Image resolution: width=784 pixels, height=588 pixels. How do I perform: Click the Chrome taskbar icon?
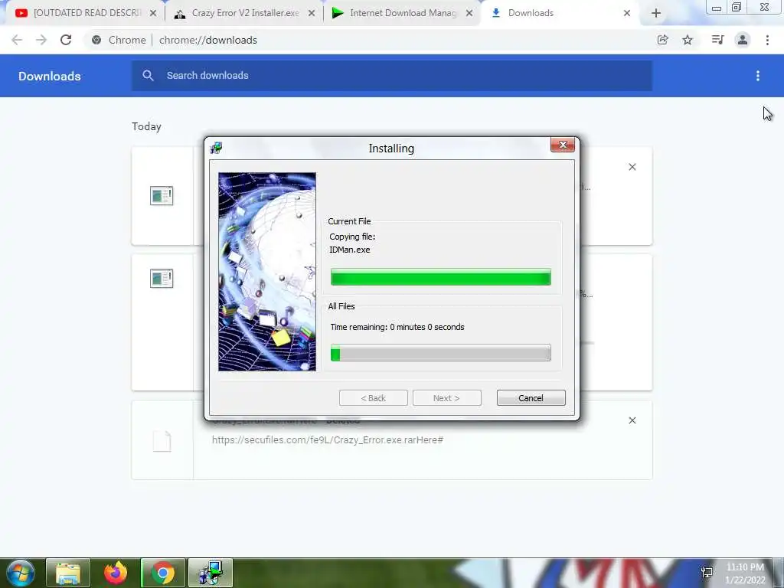(x=162, y=573)
